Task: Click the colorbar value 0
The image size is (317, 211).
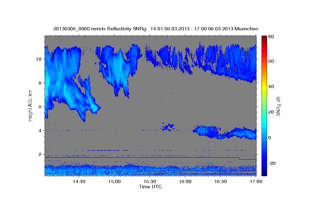Action: pyautogui.click(x=269, y=138)
